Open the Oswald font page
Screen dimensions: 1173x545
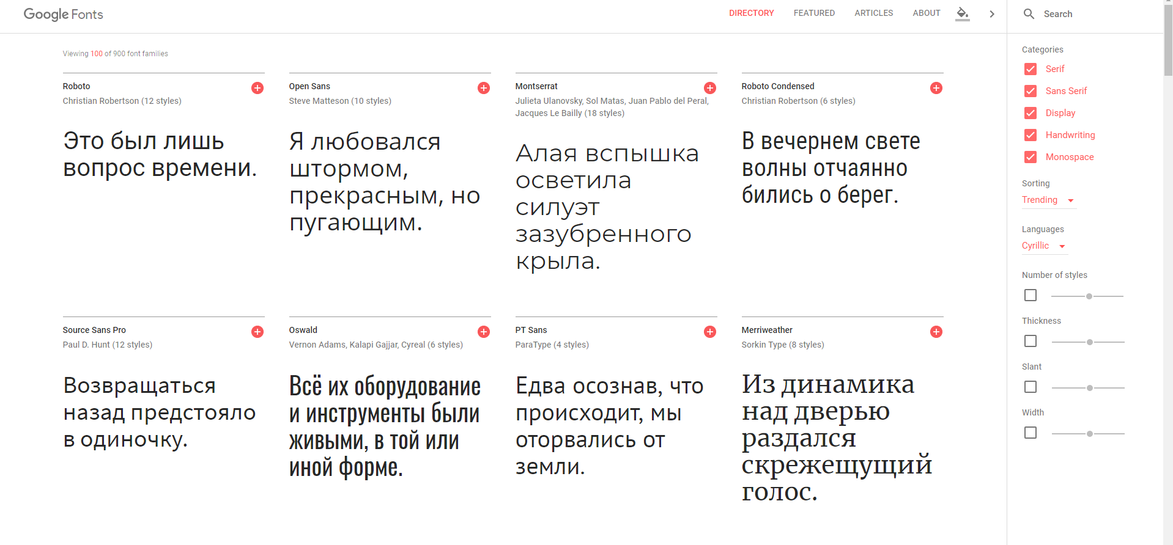tap(303, 331)
